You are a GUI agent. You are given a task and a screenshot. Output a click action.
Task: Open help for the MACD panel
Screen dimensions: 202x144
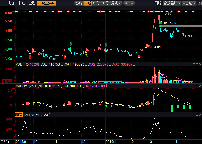pyautogui.click(x=194, y=86)
